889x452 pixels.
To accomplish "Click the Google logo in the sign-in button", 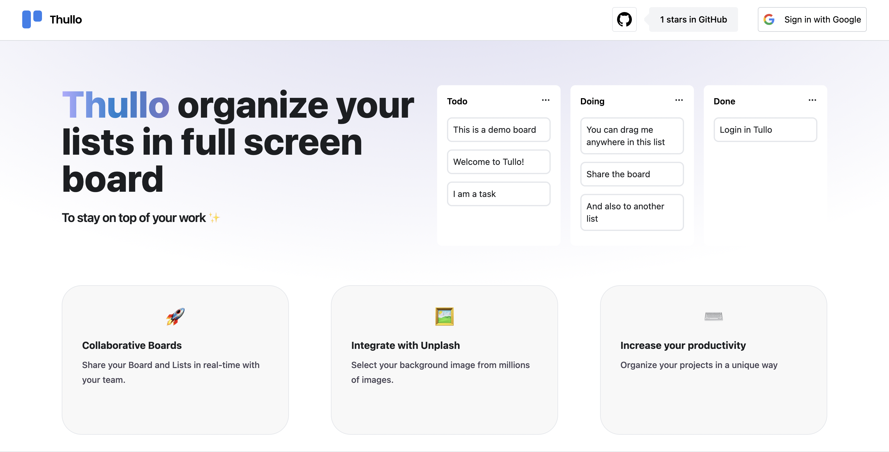I will tap(769, 19).
